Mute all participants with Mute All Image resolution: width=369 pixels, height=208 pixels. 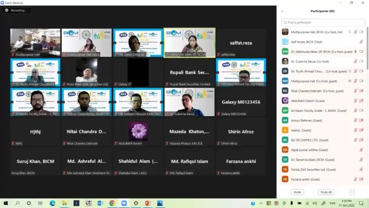326,192
